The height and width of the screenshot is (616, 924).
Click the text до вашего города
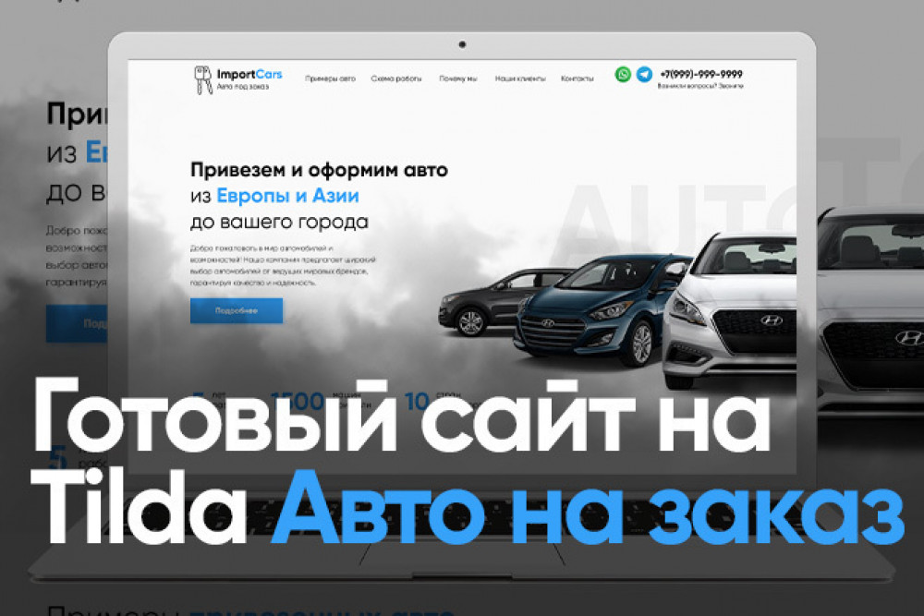point(279,222)
